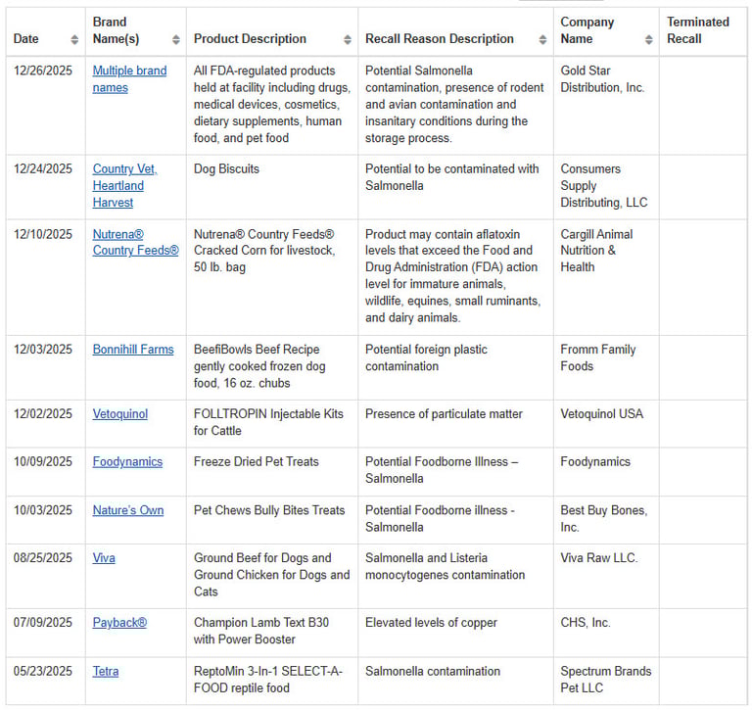The width and height of the screenshot is (752, 710).
Task: Open the Multiple brand names link
Action: [129, 79]
